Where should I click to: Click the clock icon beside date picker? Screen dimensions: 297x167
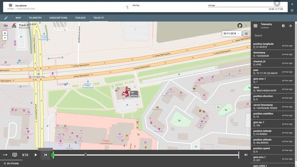click(x=246, y=33)
